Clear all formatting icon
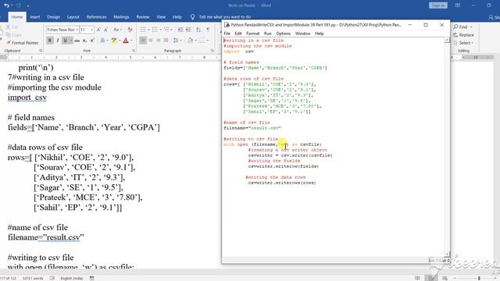This screenshot has height=281, width=500. pos(130,30)
